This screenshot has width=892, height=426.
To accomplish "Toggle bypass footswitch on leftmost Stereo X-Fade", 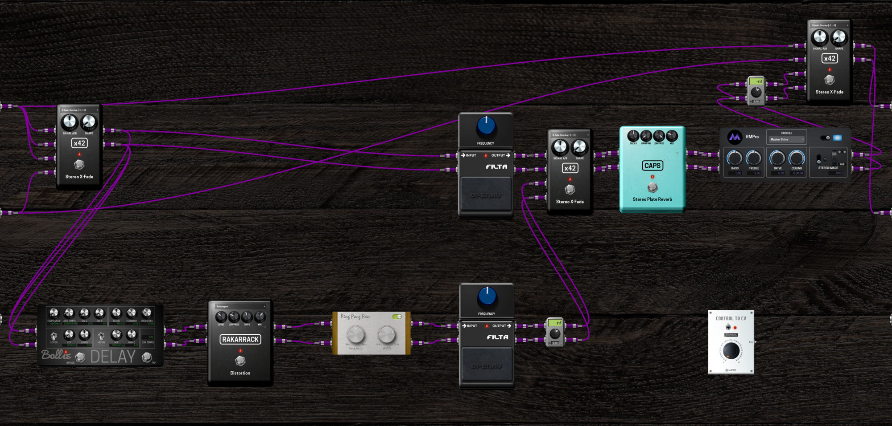I will [79, 165].
